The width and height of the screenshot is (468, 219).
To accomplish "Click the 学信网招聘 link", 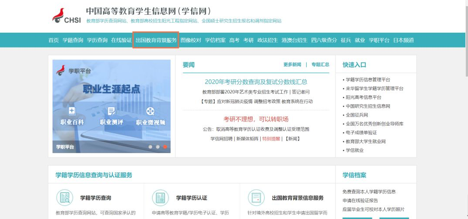I will click(x=221, y=139).
